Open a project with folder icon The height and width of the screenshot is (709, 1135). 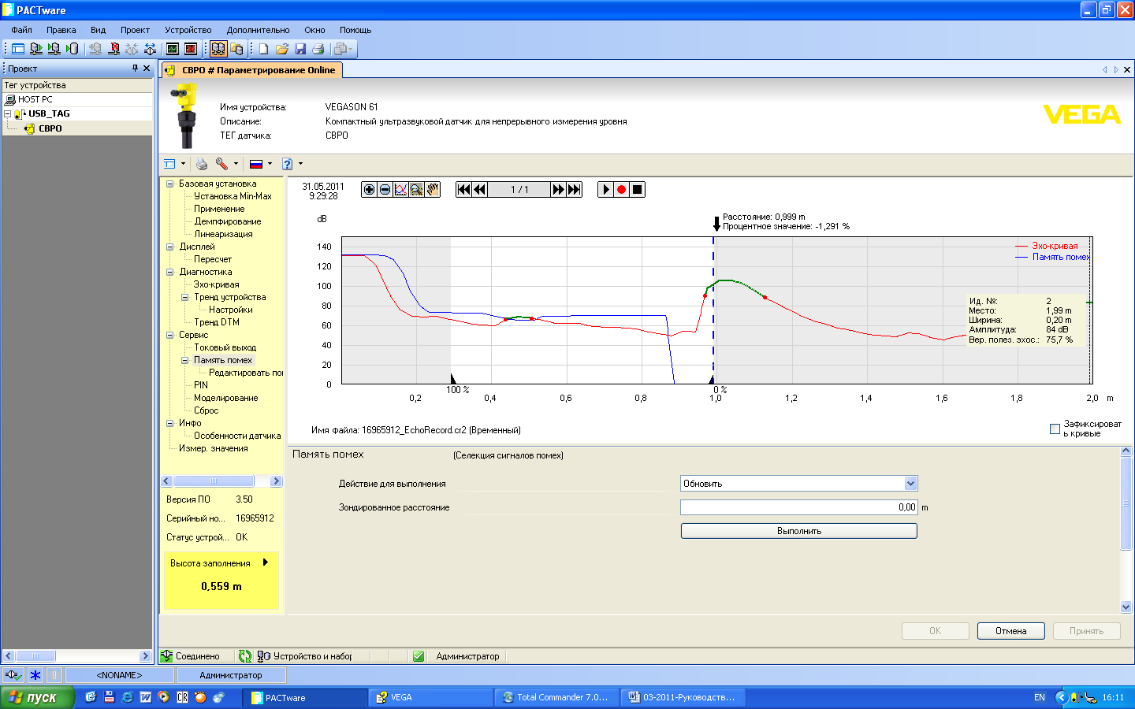coord(282,49)
